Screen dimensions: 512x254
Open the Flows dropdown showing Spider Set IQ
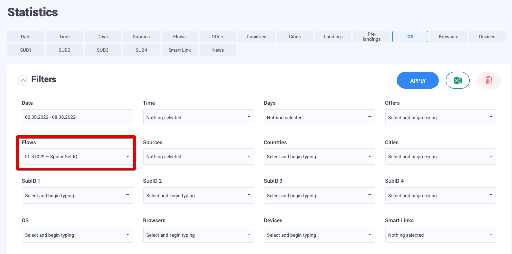(x=77, y=157)
